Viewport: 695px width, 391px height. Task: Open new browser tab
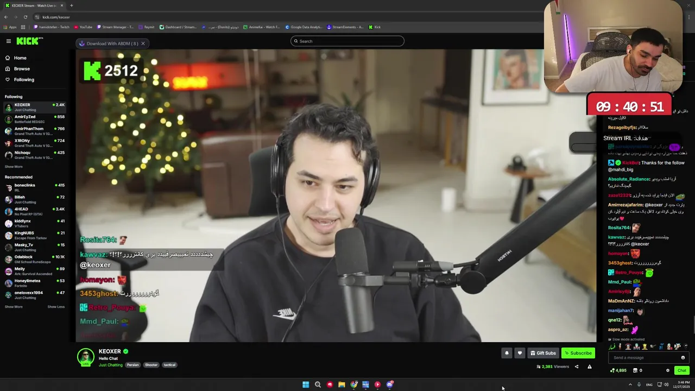point(71,5)
